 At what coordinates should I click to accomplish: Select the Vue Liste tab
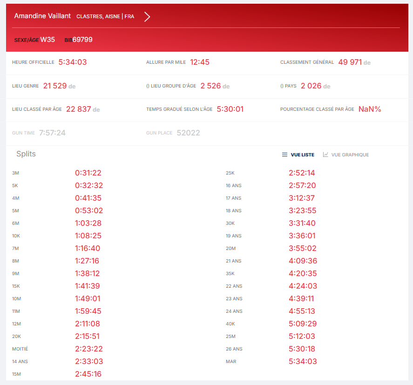click(x=302, y=155)
